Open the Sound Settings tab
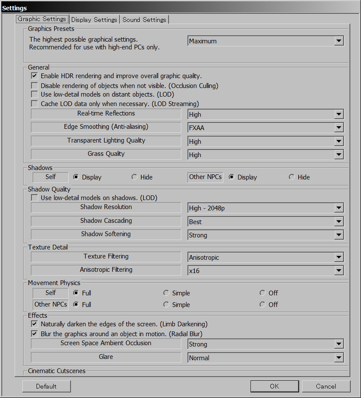The width and height of the screenshot is (361, 398). tap(144, 20)
